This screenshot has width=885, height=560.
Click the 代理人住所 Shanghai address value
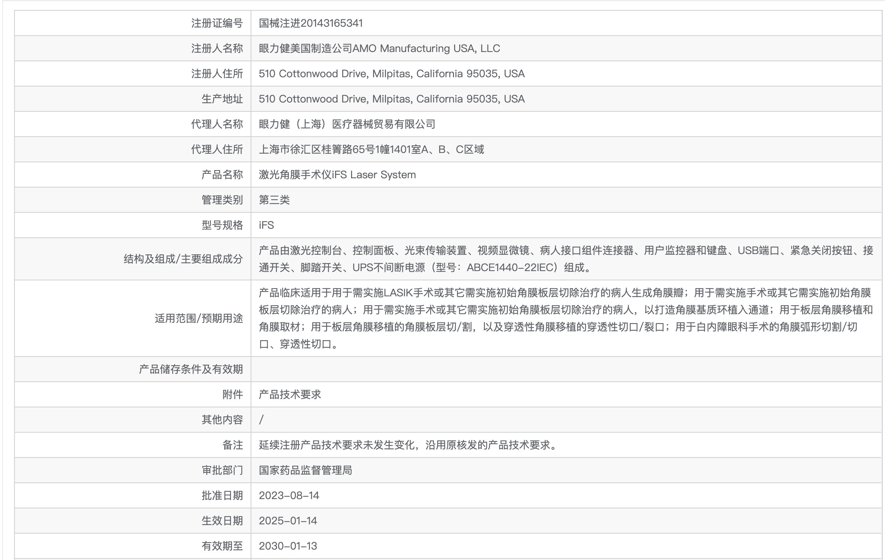point(371,150)
